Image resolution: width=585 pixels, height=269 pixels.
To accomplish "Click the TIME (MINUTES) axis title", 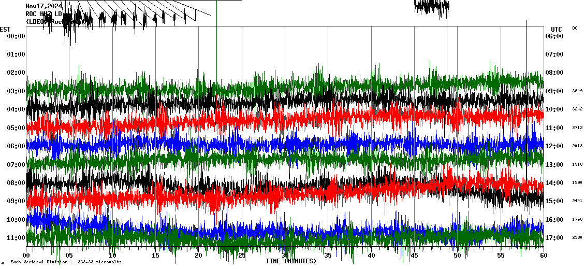I will [x=291, y=261].
